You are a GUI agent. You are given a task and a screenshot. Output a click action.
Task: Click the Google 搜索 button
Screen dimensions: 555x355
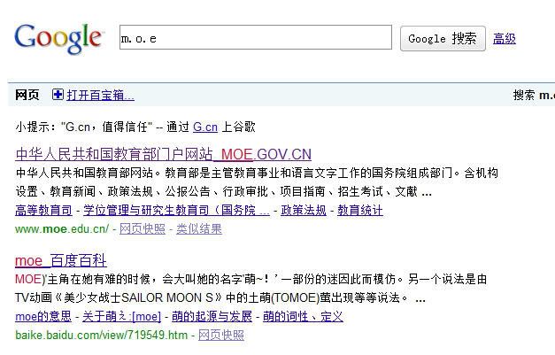(443, 38)
